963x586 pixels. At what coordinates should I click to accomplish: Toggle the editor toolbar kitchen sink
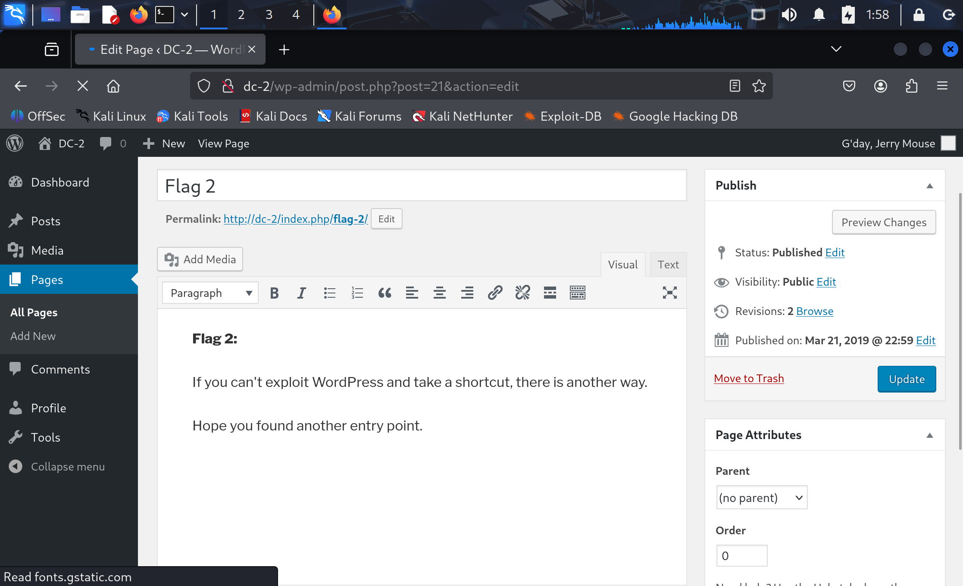coord(578,293)
